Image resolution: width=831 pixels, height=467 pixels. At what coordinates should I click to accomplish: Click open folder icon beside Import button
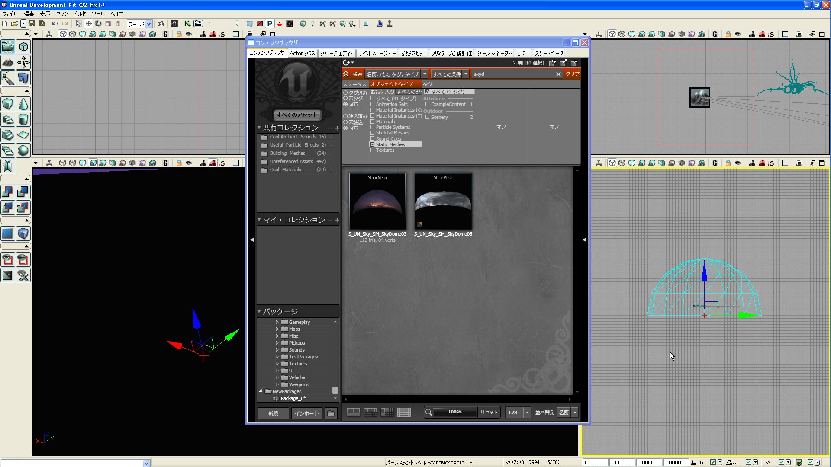(331, 413)
